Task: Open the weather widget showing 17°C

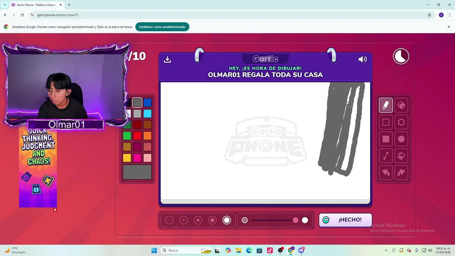Action: [15, 250]
